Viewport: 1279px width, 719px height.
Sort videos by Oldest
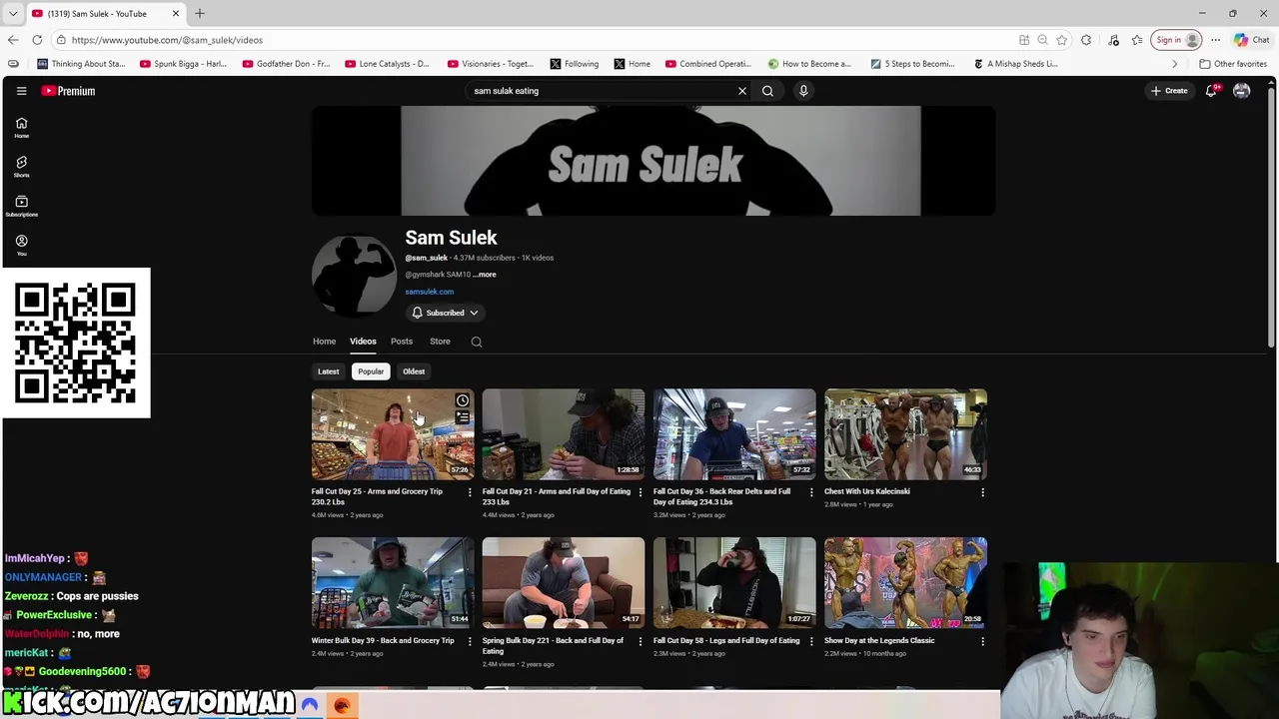tap(414, 371)
